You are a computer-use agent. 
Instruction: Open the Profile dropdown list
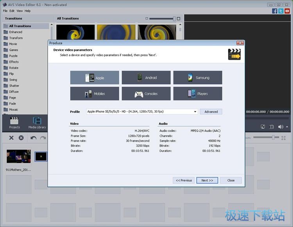tap(195, 111)
